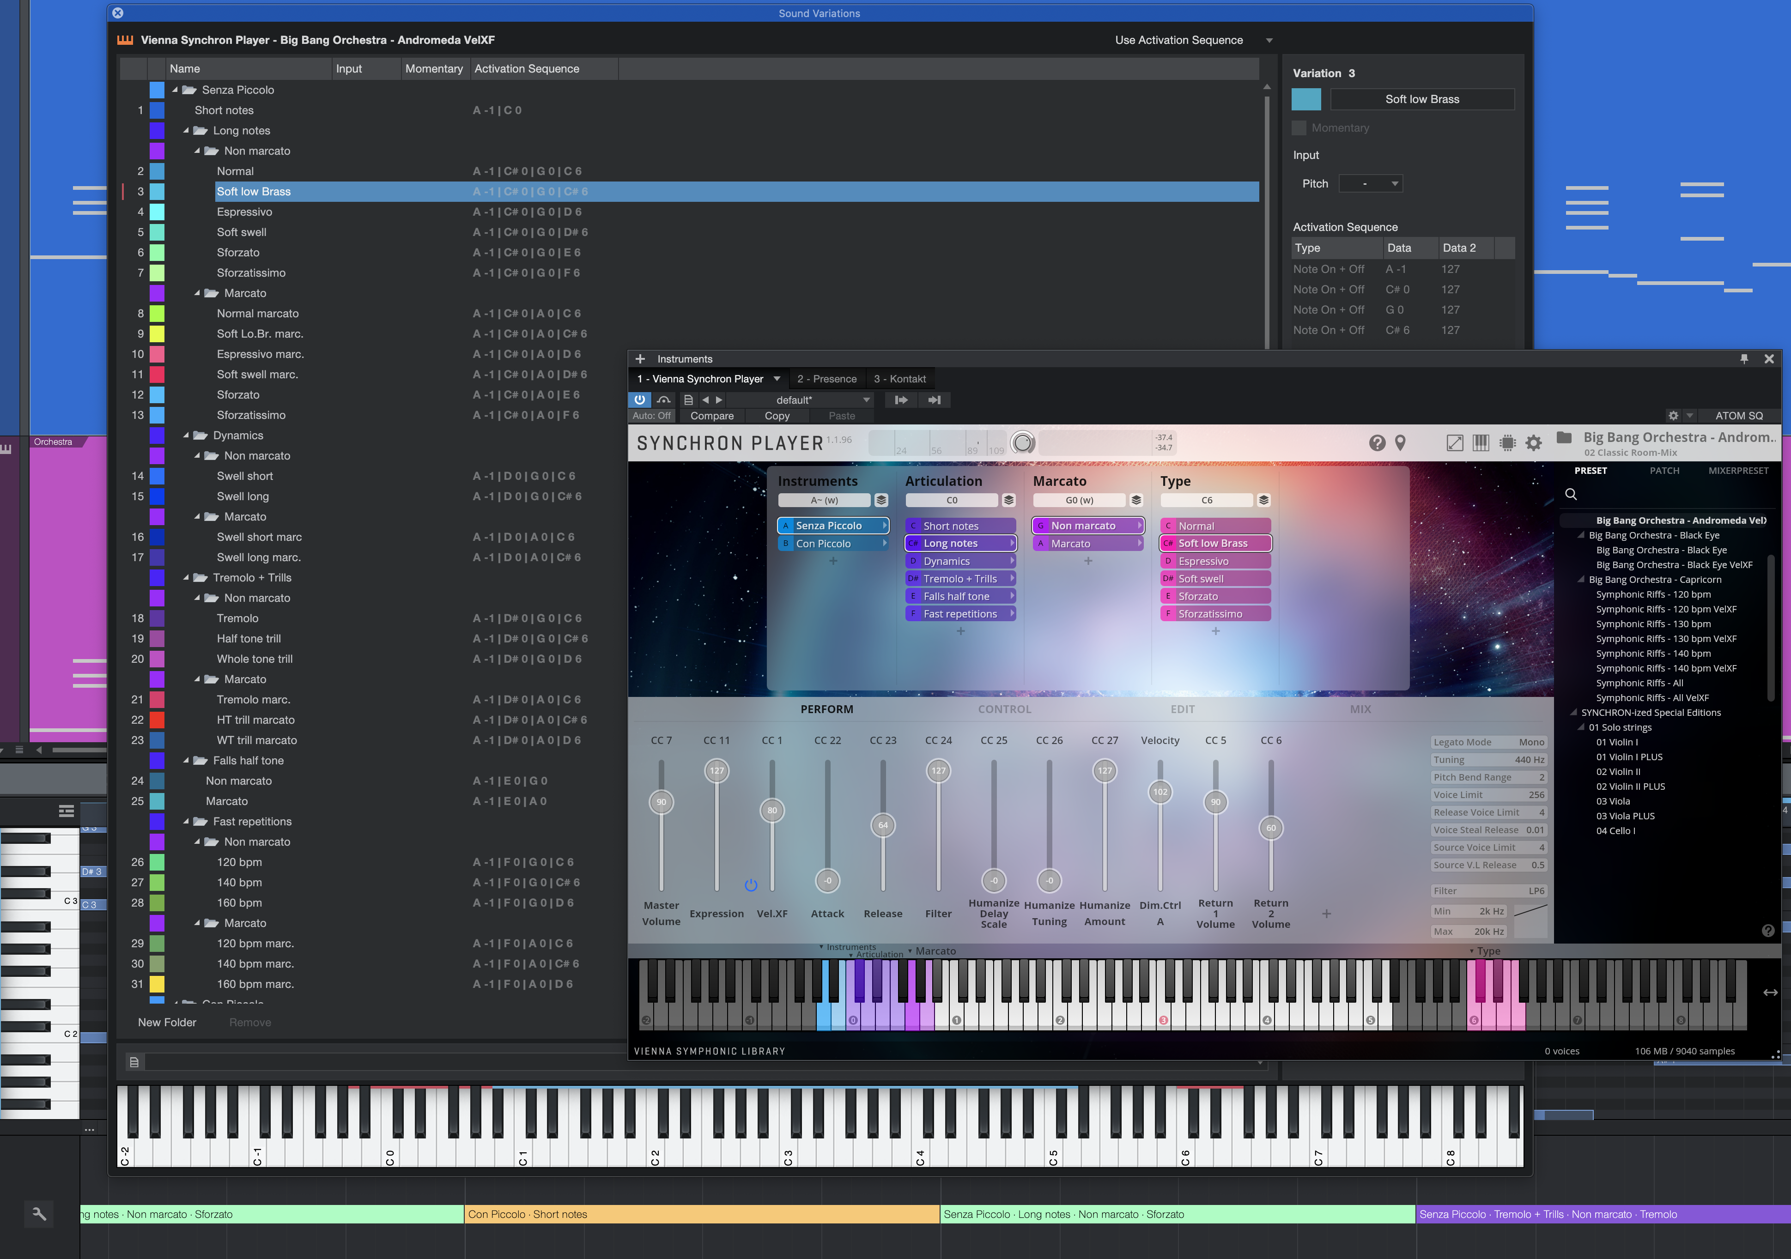The image size is (1791, 1259).
Task: Open the EDIT tab
Action: point(1182,709)
